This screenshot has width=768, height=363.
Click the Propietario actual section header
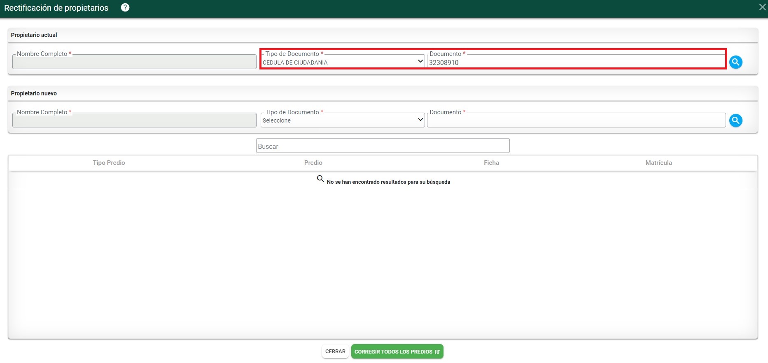click(x=34, y=35)
